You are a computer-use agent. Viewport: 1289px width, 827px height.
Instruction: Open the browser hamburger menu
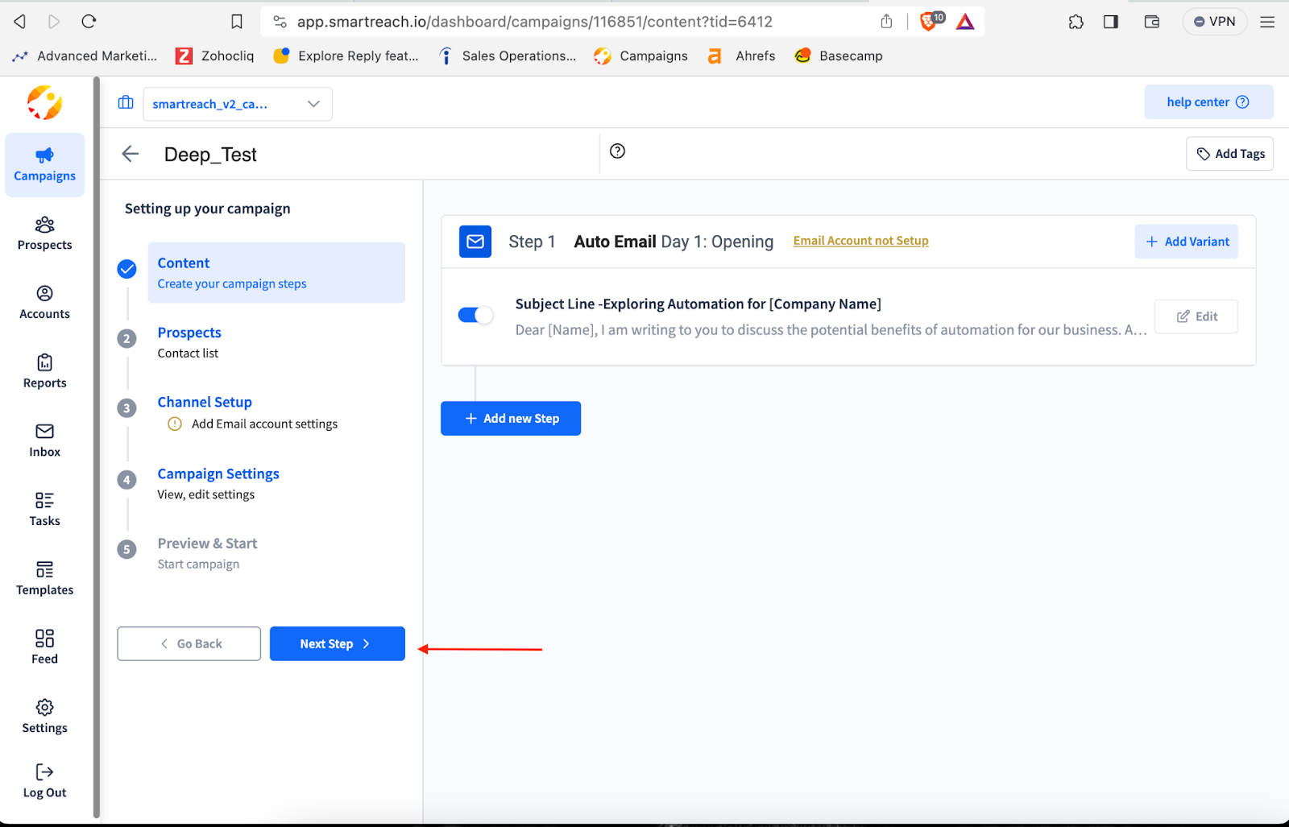pos(1267,22)
